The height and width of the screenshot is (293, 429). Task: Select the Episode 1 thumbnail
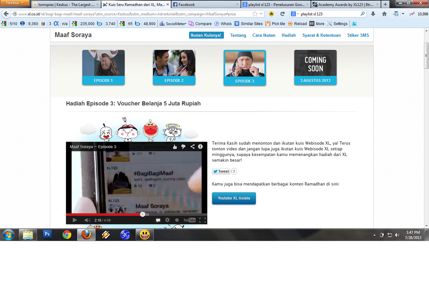[x=103, y=67]
